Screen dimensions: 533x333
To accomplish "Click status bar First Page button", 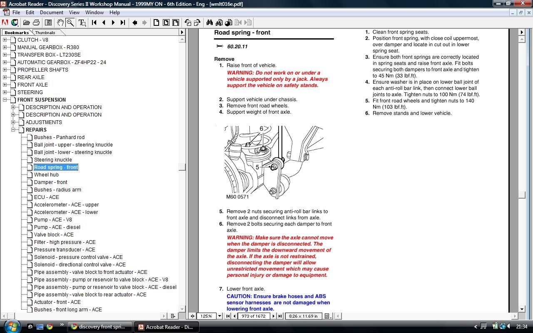I will (228, 316).
